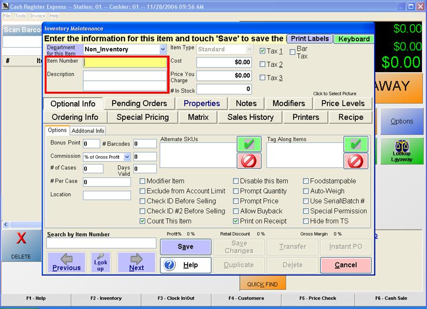Viewport: 427px width, 309px height.
Task: Select the Sales History tab
Action: [x=250, y=117]
